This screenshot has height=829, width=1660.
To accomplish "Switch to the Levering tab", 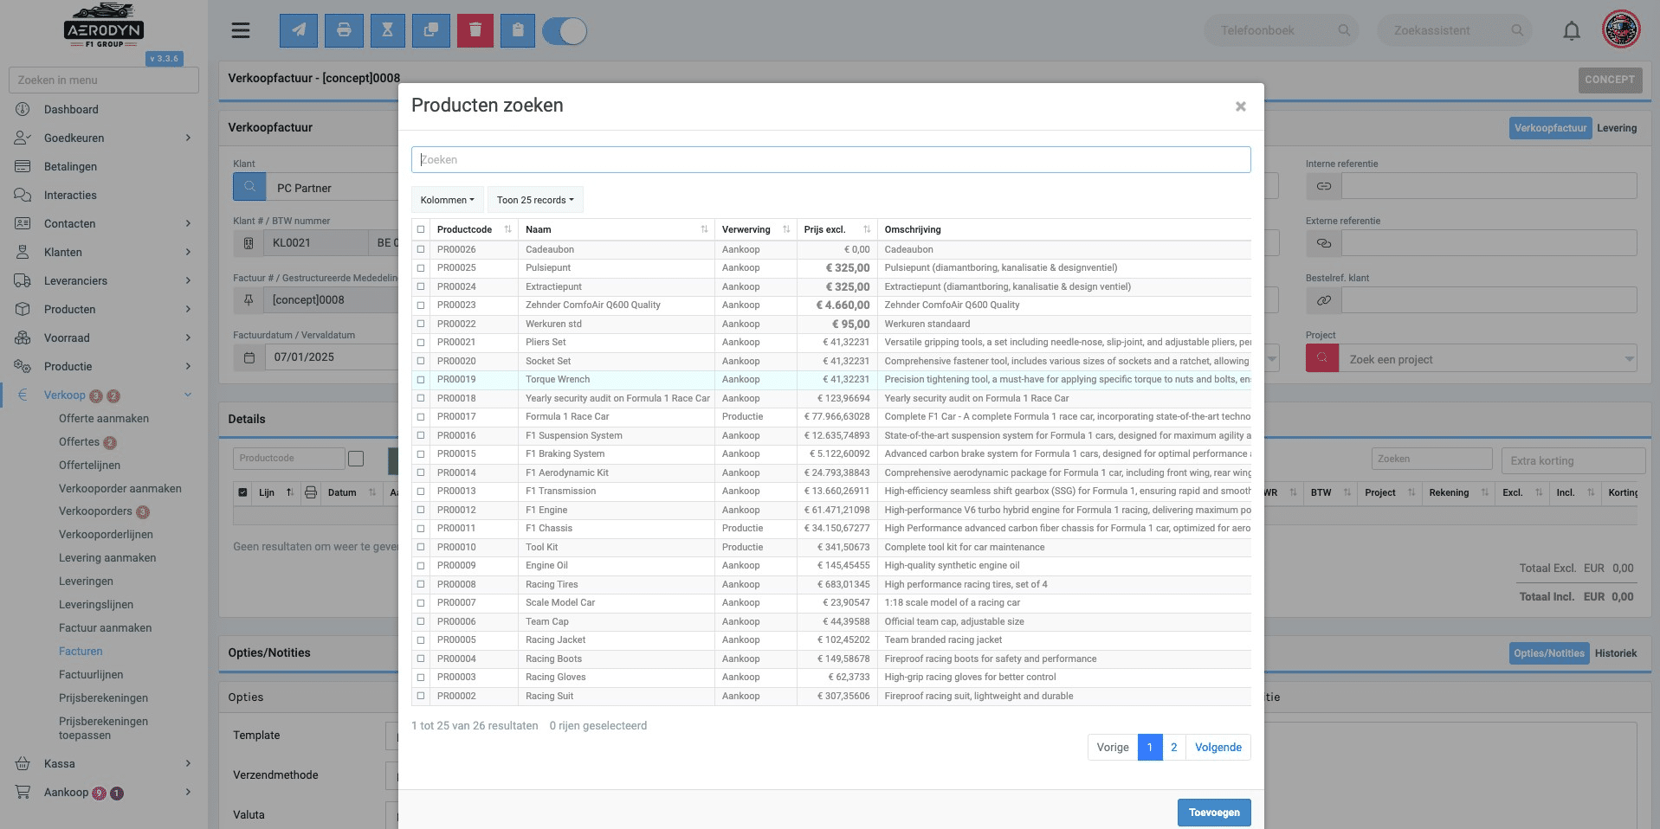I will coord(1617,128).
